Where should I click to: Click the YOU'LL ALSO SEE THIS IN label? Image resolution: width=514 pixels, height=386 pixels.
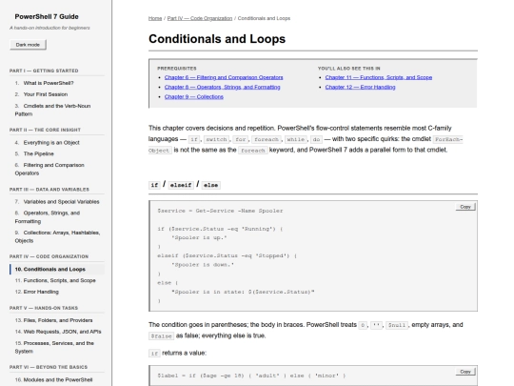[349, 69]
